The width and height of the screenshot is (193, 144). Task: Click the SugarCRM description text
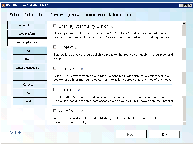click(112, 78)
